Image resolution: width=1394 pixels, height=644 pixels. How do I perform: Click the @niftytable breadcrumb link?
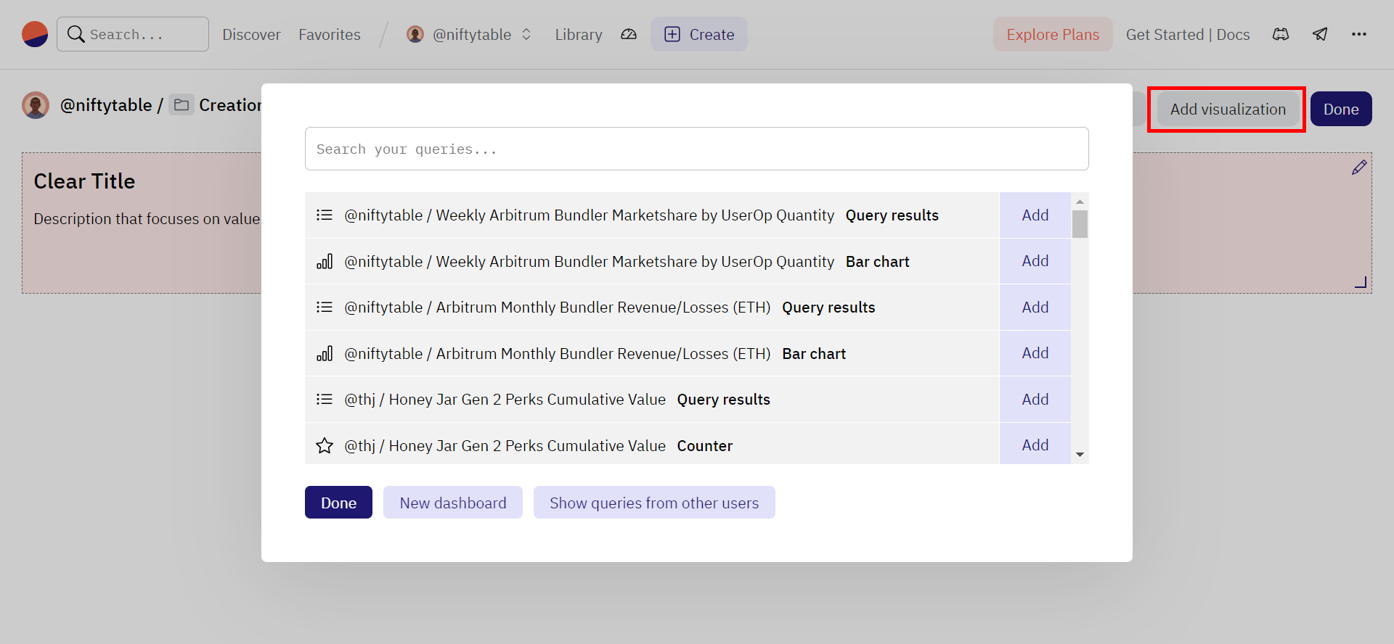[x=106, y=105]
